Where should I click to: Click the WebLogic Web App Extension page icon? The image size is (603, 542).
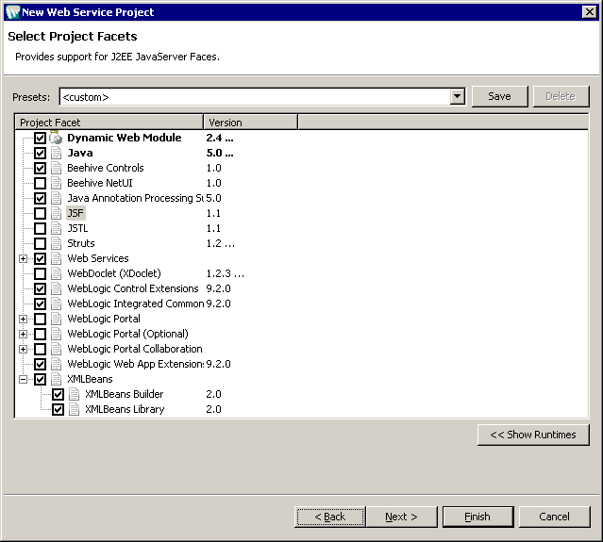point(56,364)
